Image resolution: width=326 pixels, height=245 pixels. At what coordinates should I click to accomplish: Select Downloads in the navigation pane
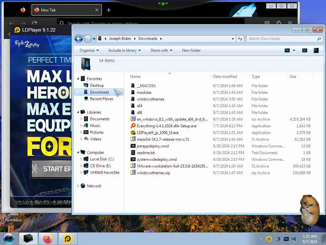(99, 92)
